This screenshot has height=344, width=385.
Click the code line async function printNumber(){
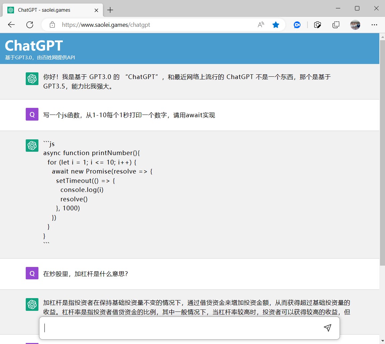(x=92, y=153)
